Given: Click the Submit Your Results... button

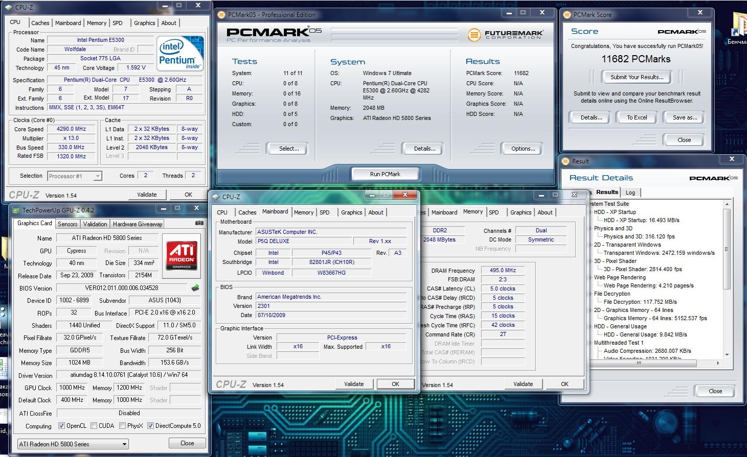Looking at the screenshot, I should 637,77.
